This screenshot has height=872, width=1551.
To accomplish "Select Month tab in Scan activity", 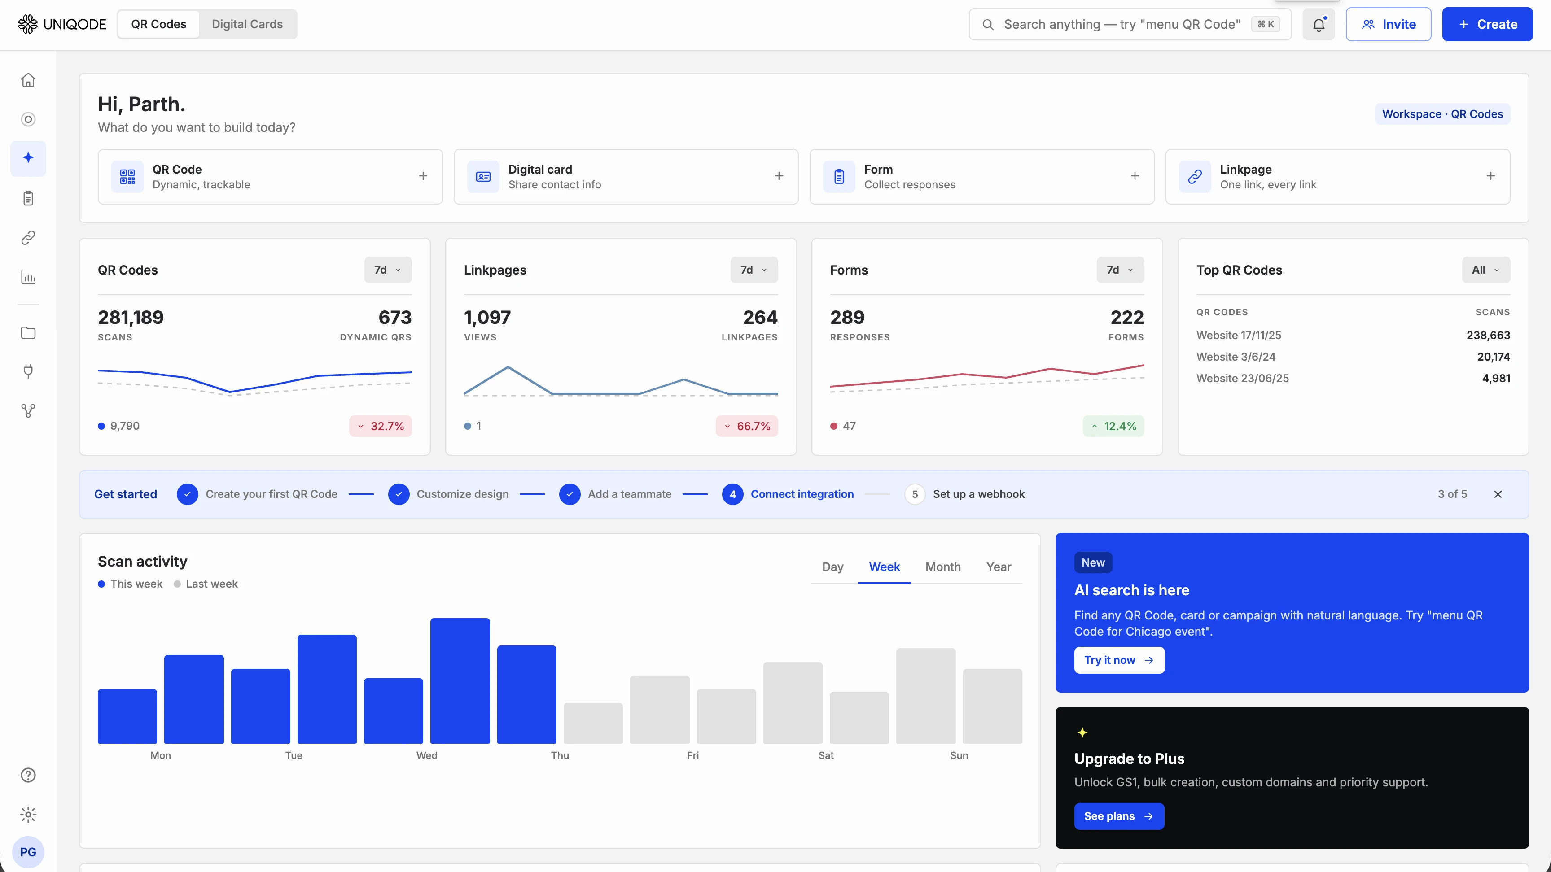I will (x=943, y=567).
